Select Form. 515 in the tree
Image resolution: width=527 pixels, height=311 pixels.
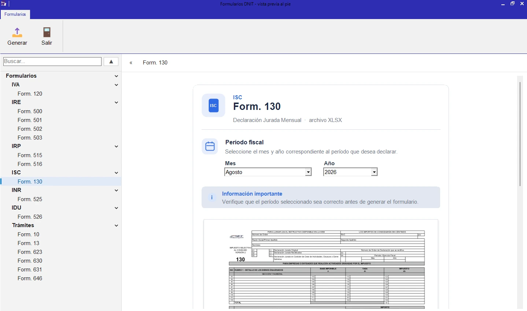click(x=30, y=155)
